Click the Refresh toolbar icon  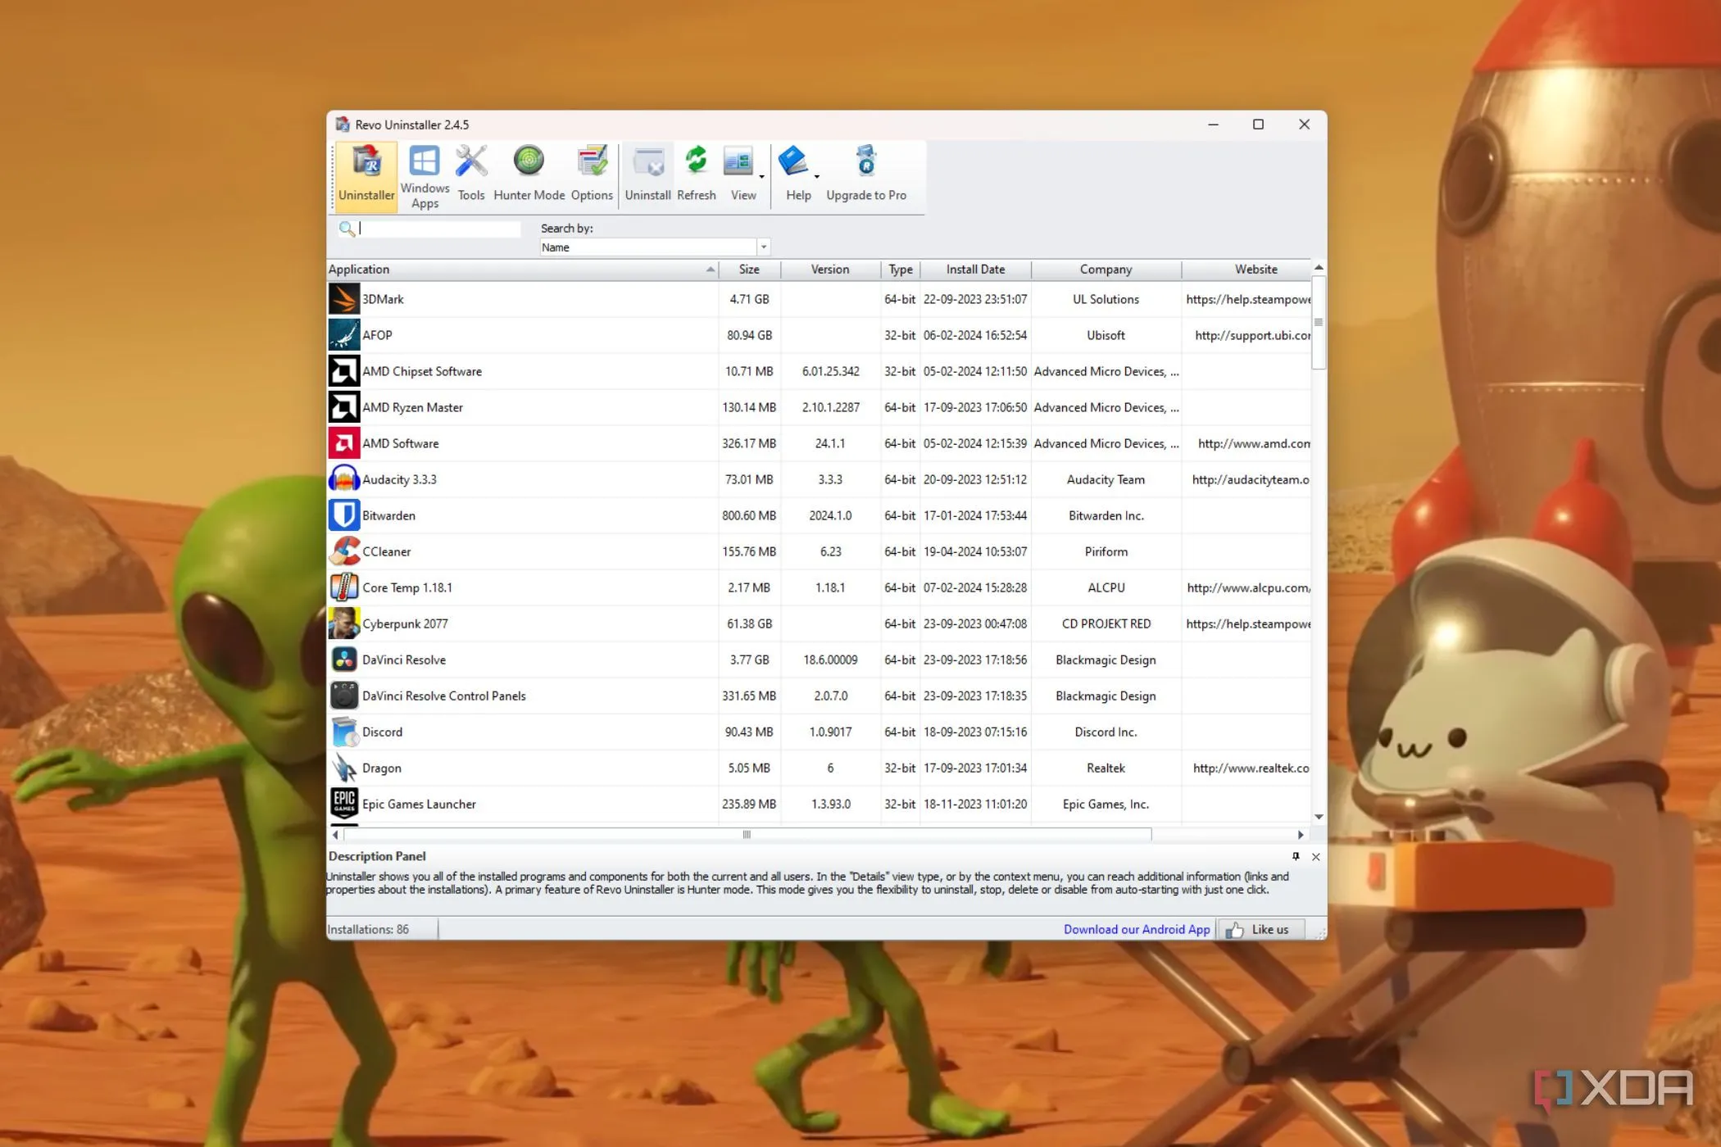696,174
